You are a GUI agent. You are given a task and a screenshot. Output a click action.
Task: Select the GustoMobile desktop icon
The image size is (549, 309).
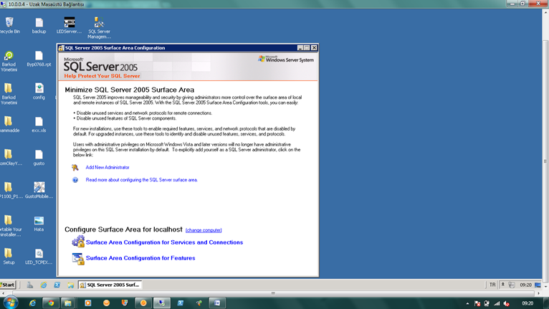[39, 187]
